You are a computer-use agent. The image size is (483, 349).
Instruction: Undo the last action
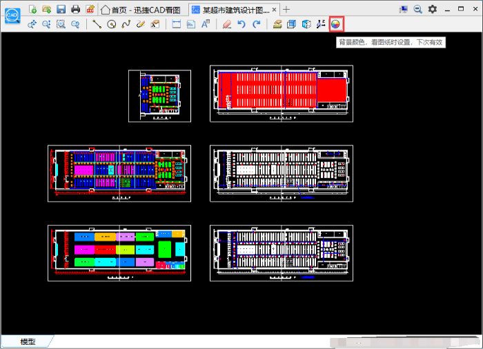click(241, 24)
